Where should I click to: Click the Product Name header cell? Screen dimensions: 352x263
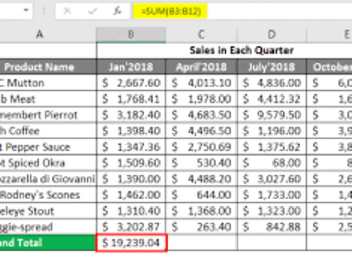(x=40, y=67)
